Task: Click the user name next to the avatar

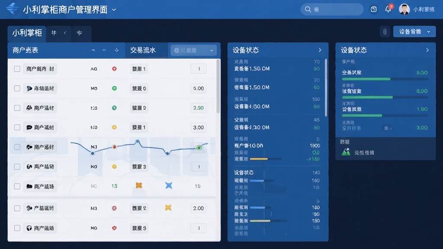Action: (424, 10)
